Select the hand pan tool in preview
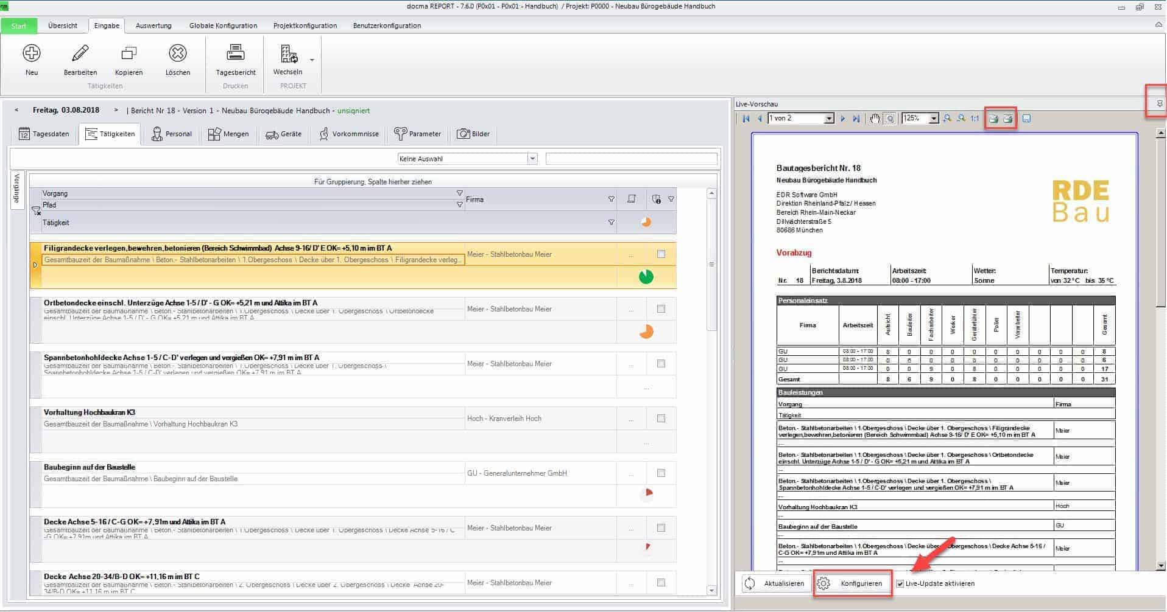This screenshot has height=612, width=1167. [x=875, y=119]
